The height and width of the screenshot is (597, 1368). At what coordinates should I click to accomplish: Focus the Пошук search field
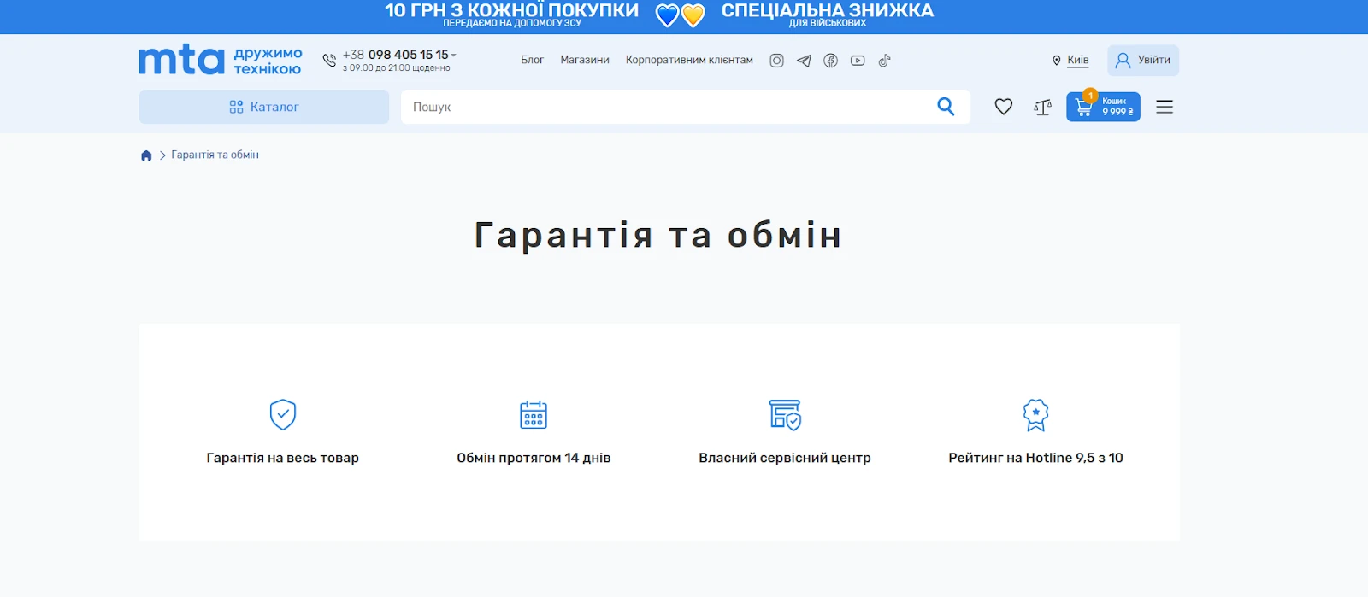click(667, 107)
